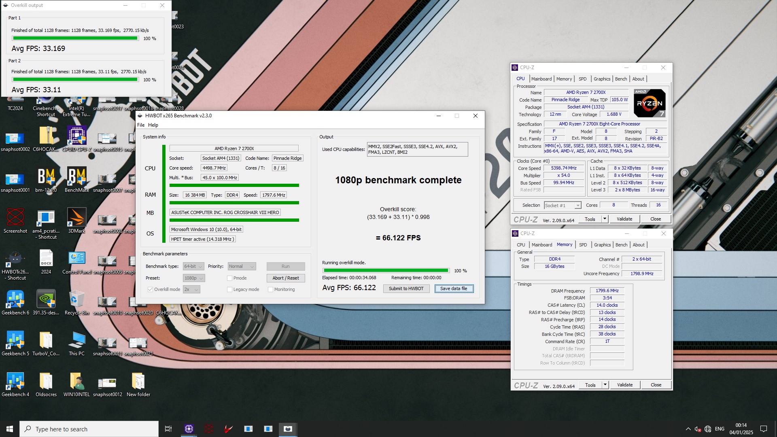The image size is (777, 437).
Task: Open Control Panel desktop icon
Action: [x=77, y=262]
